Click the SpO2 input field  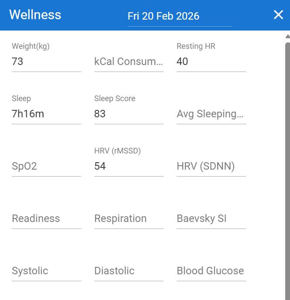pos(46,166)
